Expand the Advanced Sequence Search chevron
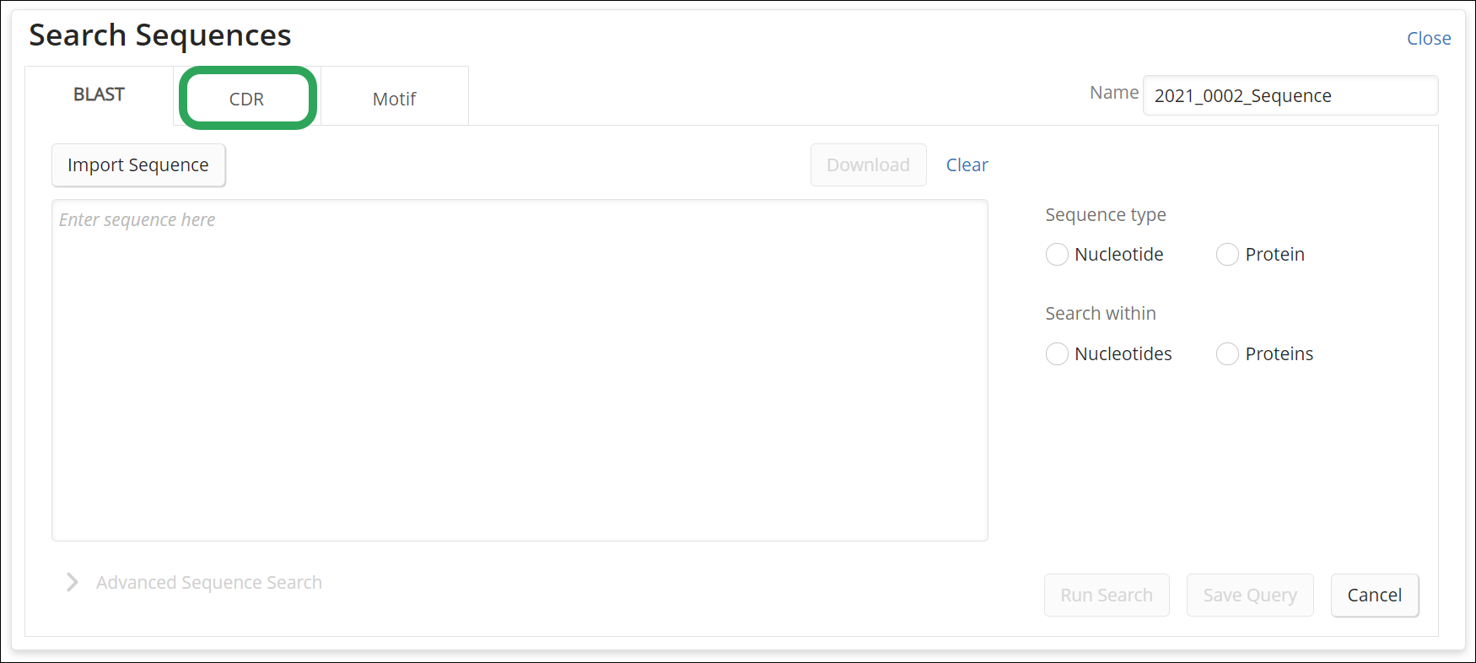The height and width of the screenshot is (663, 1476). [x=73, y=583]
